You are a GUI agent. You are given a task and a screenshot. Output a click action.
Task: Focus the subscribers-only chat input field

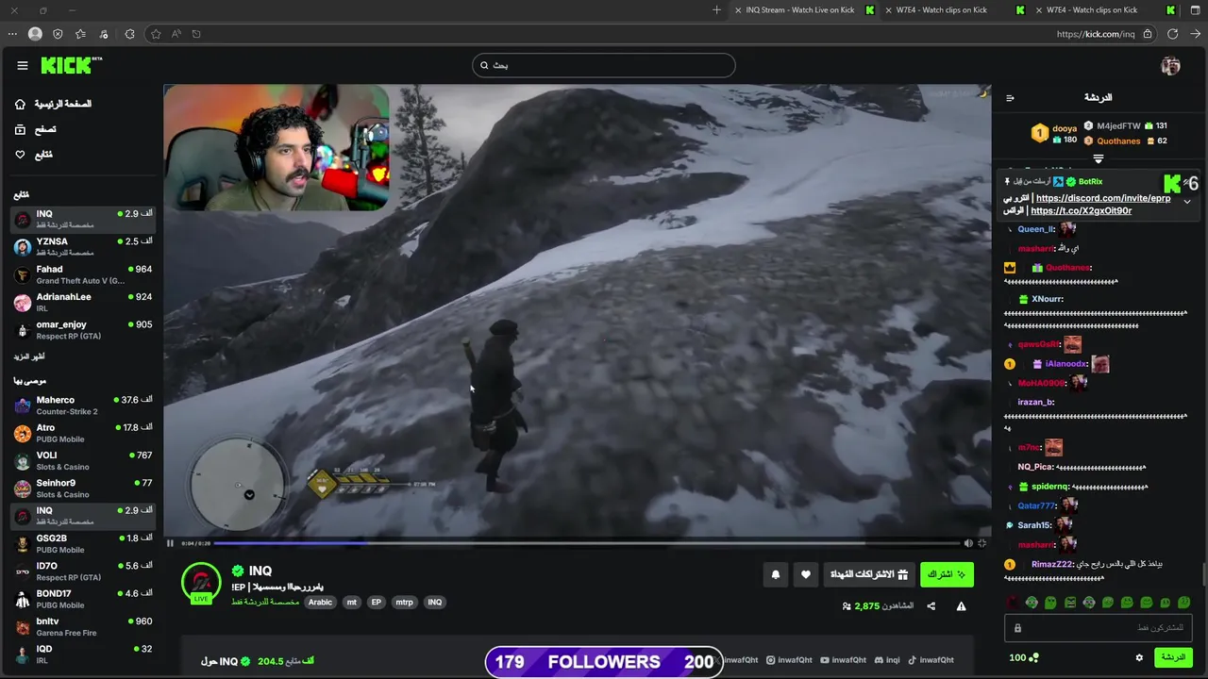tap(1099, 628)
